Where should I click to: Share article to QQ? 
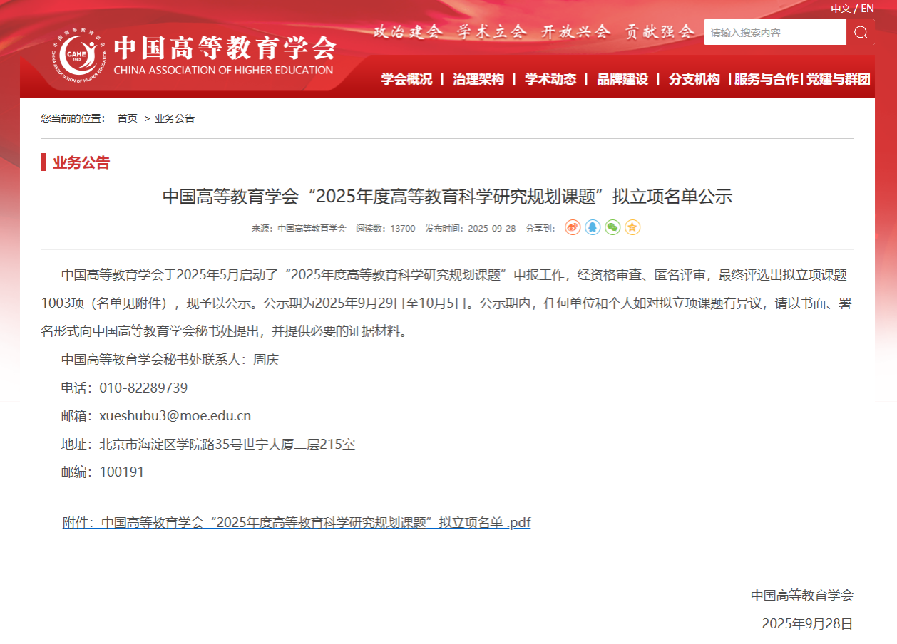coord(593,227)
